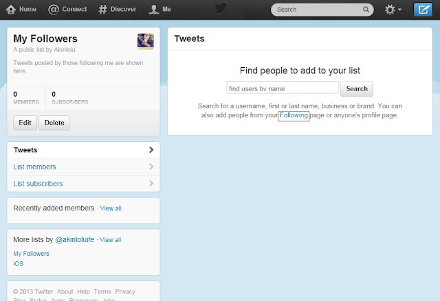The width and height of the screenshot is (440, 301).
Task: Open the List subscribers row
Action: pos(83,184)
